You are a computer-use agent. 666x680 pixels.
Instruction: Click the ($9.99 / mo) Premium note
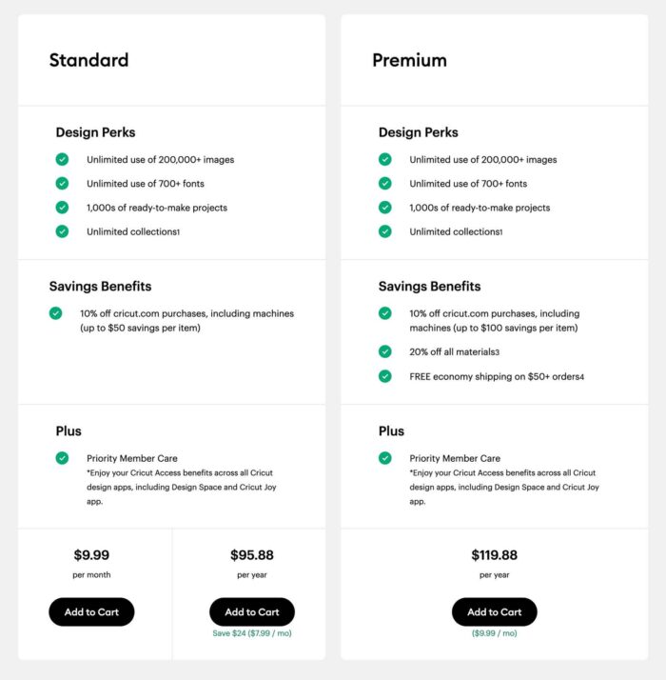coord(495,633)
